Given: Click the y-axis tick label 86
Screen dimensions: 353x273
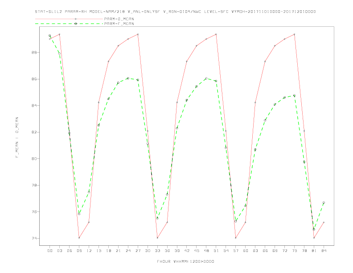Looking at the screenshot, I should [x=35, y=79].
